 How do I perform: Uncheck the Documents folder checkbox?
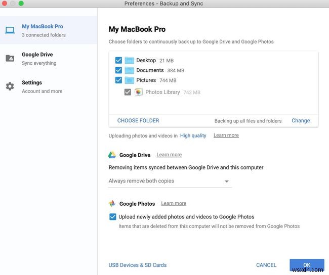point(118,70)
